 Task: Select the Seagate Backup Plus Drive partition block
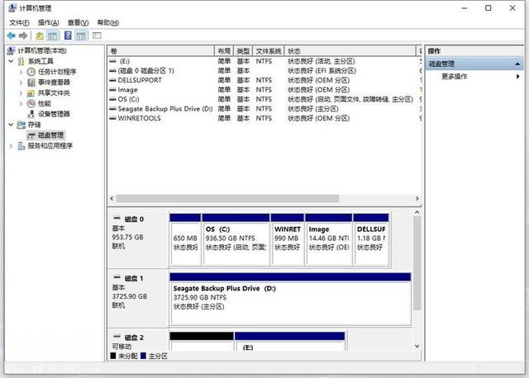coord(290,299)
